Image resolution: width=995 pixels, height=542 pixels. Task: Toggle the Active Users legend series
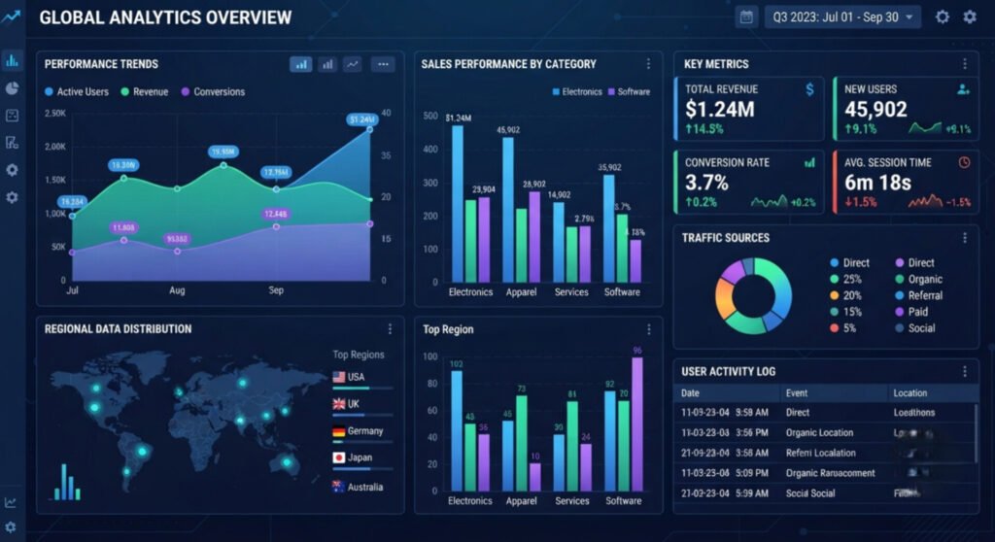tap(77, 92)
